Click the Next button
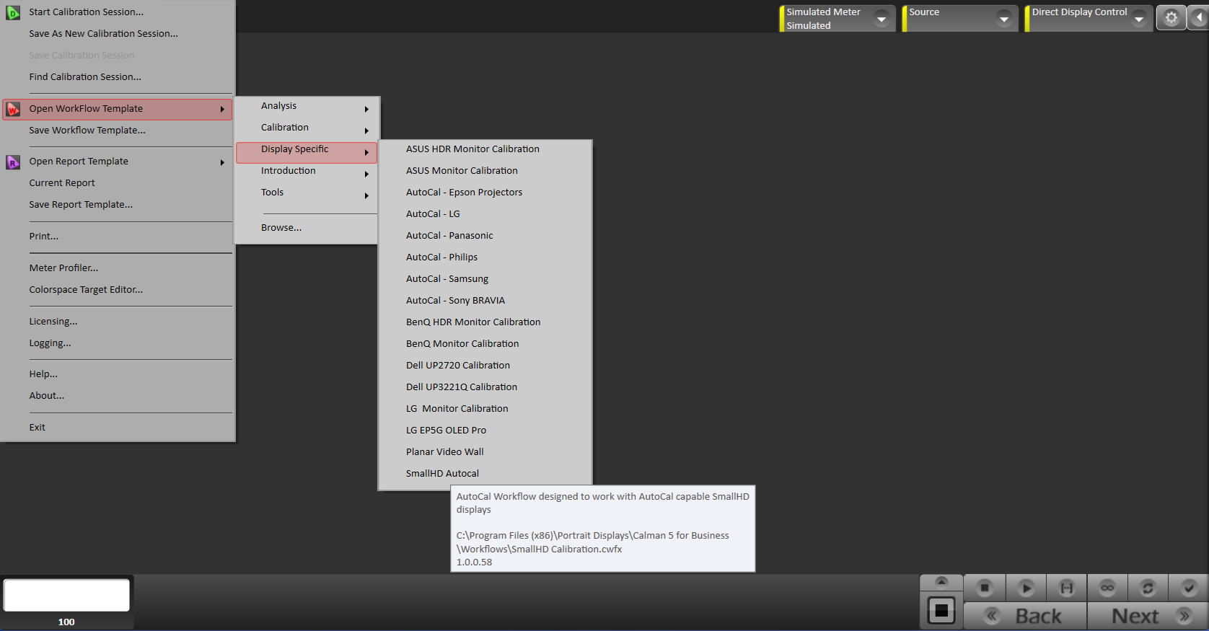This screenshot has height=631, width=1209. coord(1148,616)
